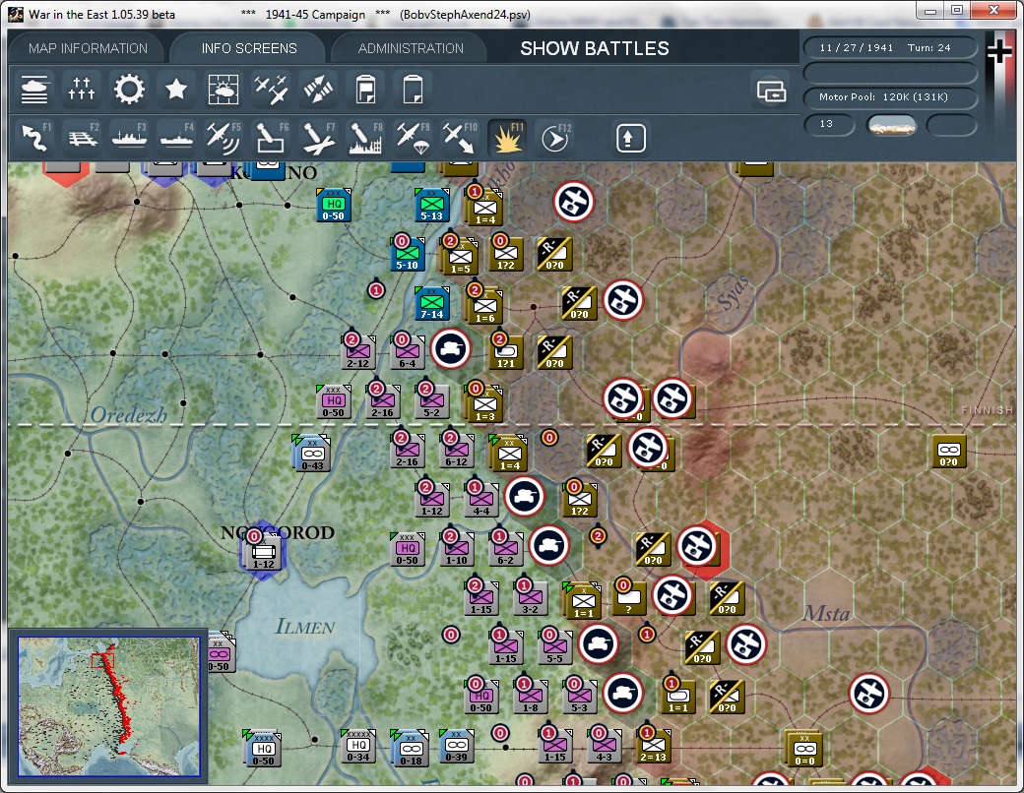Select the pink 6-2 unit counter

click(505, 550)
